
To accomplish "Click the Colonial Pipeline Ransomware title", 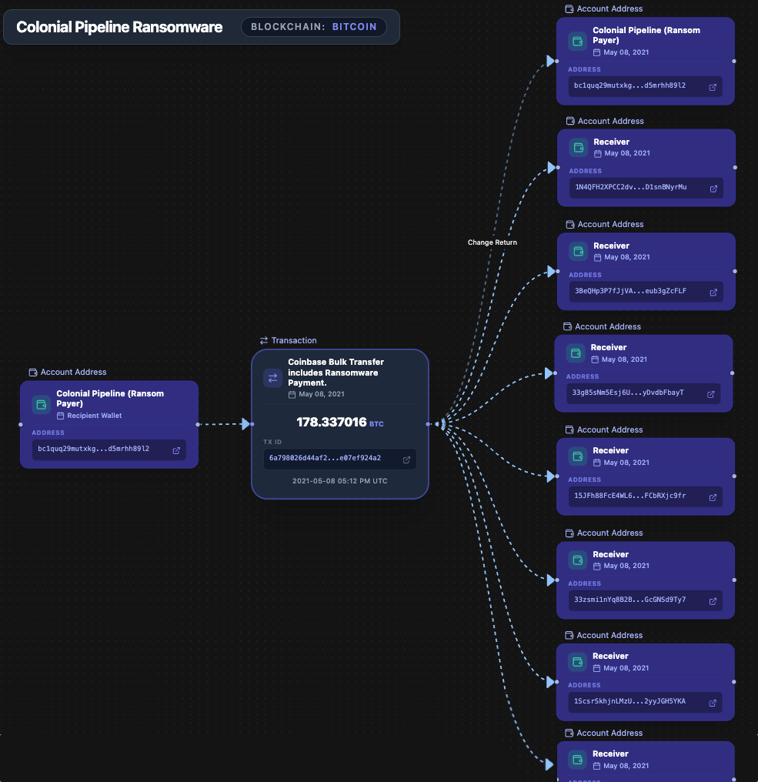I will tap(119, 26).
